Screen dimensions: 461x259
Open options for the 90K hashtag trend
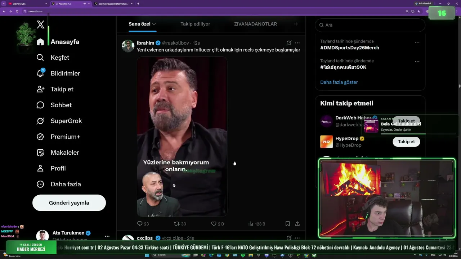(417, 62)
